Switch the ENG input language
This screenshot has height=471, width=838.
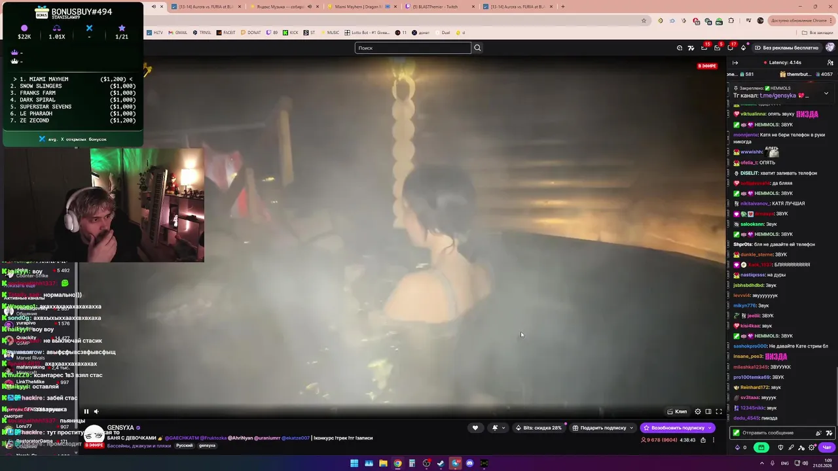point(785,463)
